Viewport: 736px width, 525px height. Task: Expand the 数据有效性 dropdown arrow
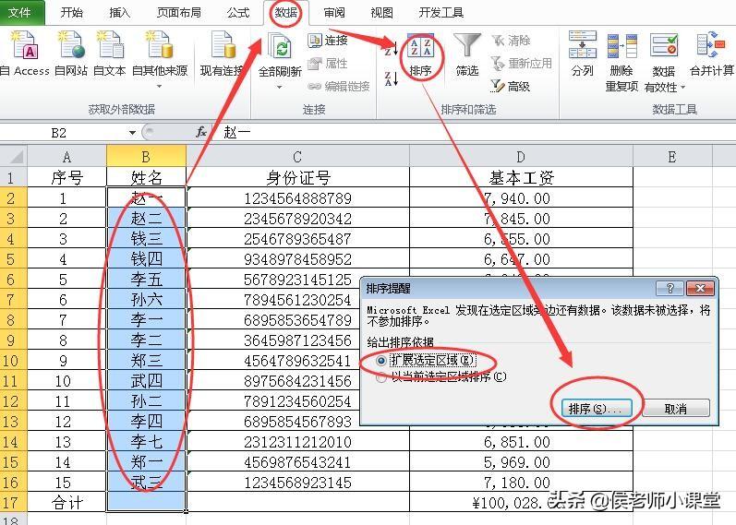point(683,88)
